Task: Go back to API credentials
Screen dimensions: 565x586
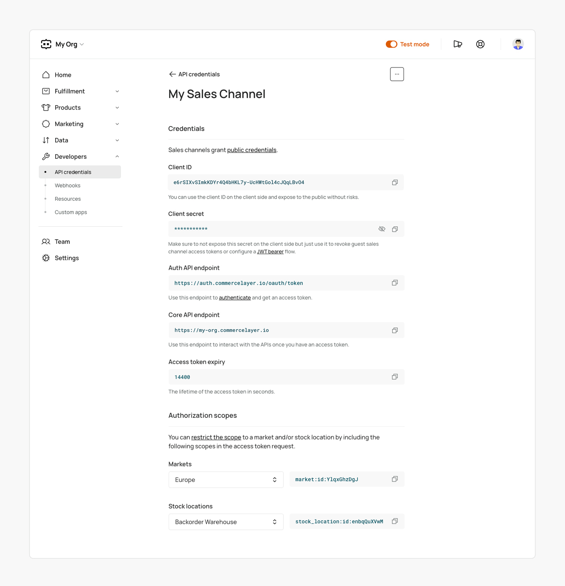Action: (194, 74)
